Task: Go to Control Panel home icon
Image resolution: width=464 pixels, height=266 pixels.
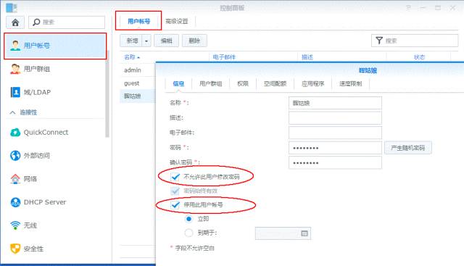Action: [x=15, y=22]
